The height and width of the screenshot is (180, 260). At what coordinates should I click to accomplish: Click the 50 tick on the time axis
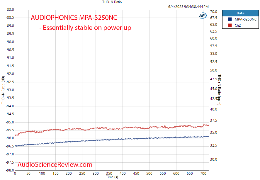[28, 174]
